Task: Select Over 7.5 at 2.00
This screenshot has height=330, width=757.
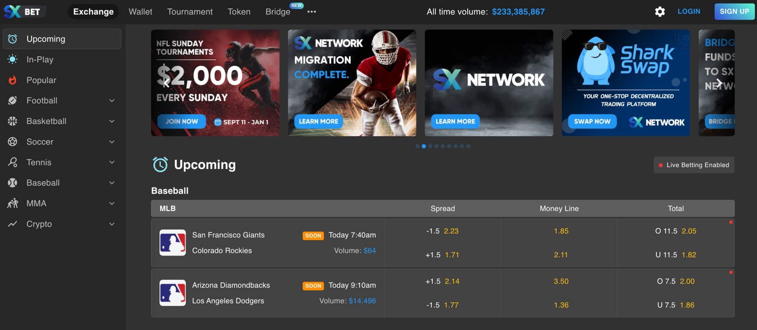Action: [x=676, y=281]
